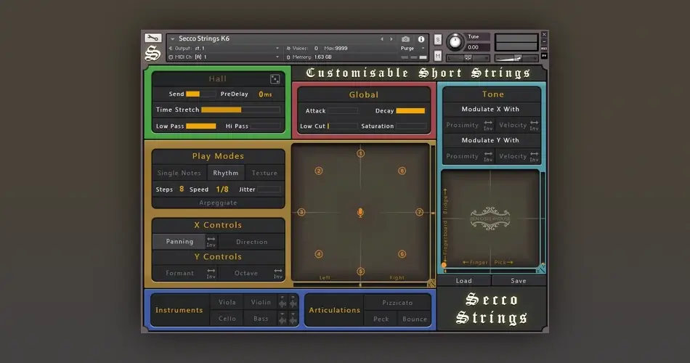Toggle Inv for Modulate Y Velocity
The height and width of the screenshot is (363, 690).
tap(534, 157)
